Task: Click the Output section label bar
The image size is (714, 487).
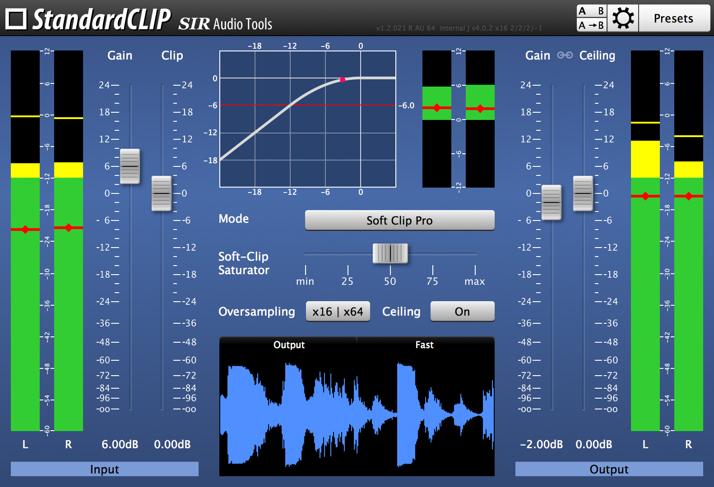Action: (x=609, y=469)
